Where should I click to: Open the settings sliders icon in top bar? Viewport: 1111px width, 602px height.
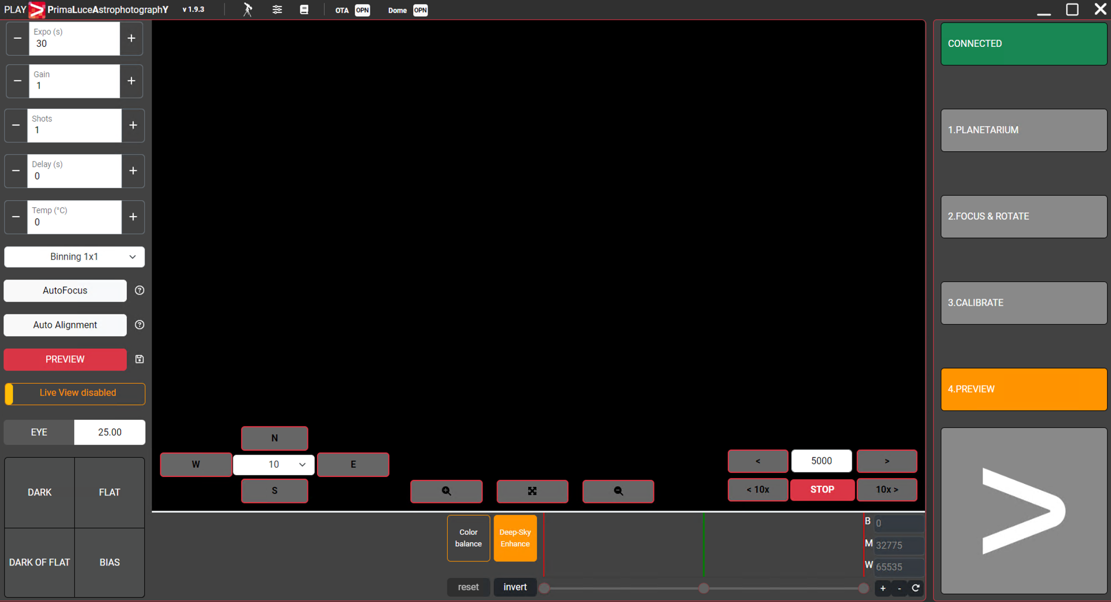pos(277,10)
